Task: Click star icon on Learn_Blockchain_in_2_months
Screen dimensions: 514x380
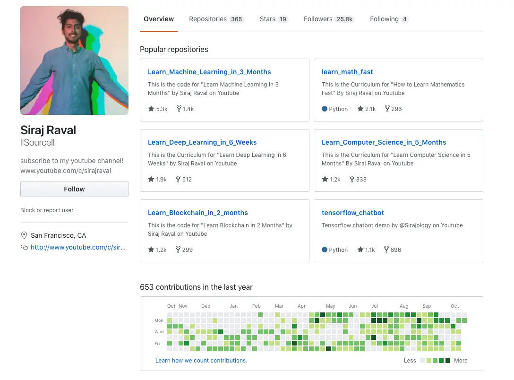Action: click(151, 250)
